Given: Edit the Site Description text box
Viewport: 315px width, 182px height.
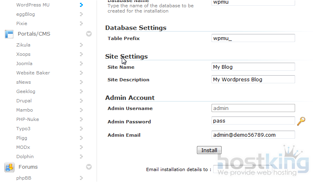Looking at the screenshot, I should click(x=253, y=80).
